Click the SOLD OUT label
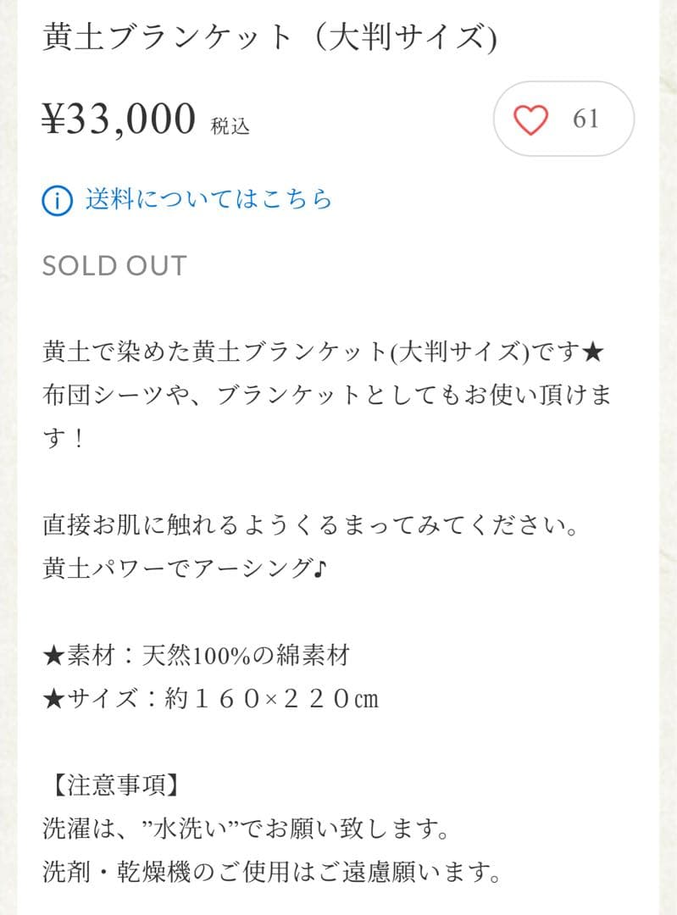The width and height of the screenshot is (677, 915). click(114, 265)
